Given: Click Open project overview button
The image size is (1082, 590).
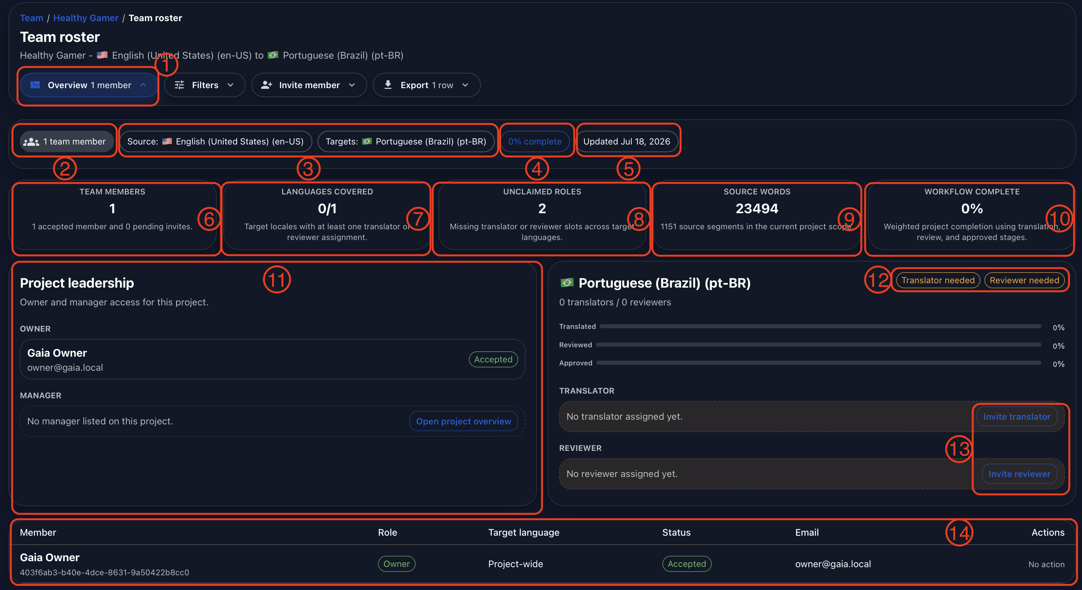Looking at the screenshot, I should (x=463, y=421).
